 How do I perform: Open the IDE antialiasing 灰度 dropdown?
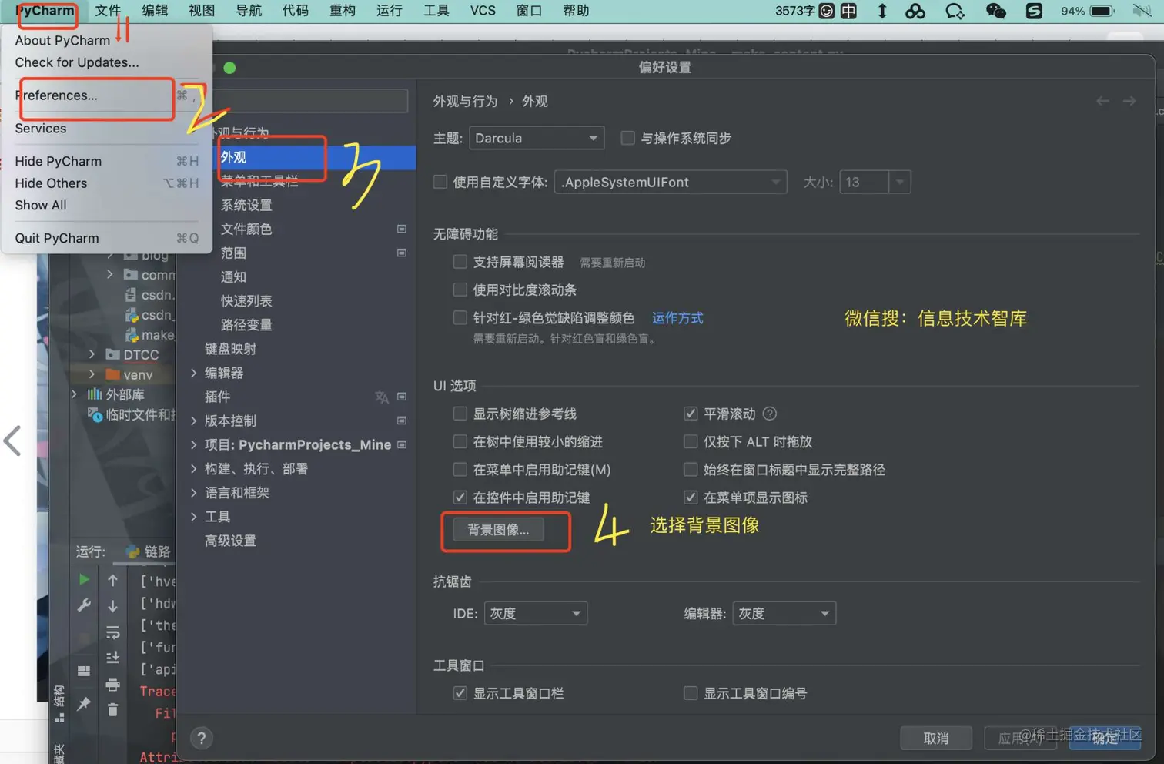click(536, 613)
